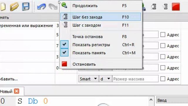The image size is (188, 106).
Task: Click the Step over toolbar icon
Action: (x=154, y=6)
